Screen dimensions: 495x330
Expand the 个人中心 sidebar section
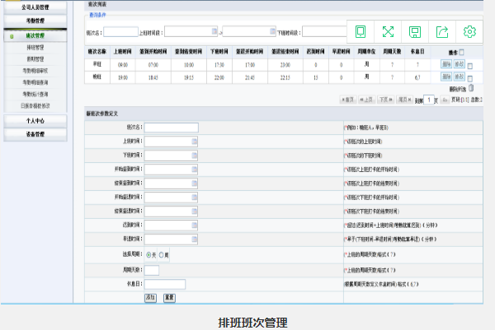[x=35, y=120]
